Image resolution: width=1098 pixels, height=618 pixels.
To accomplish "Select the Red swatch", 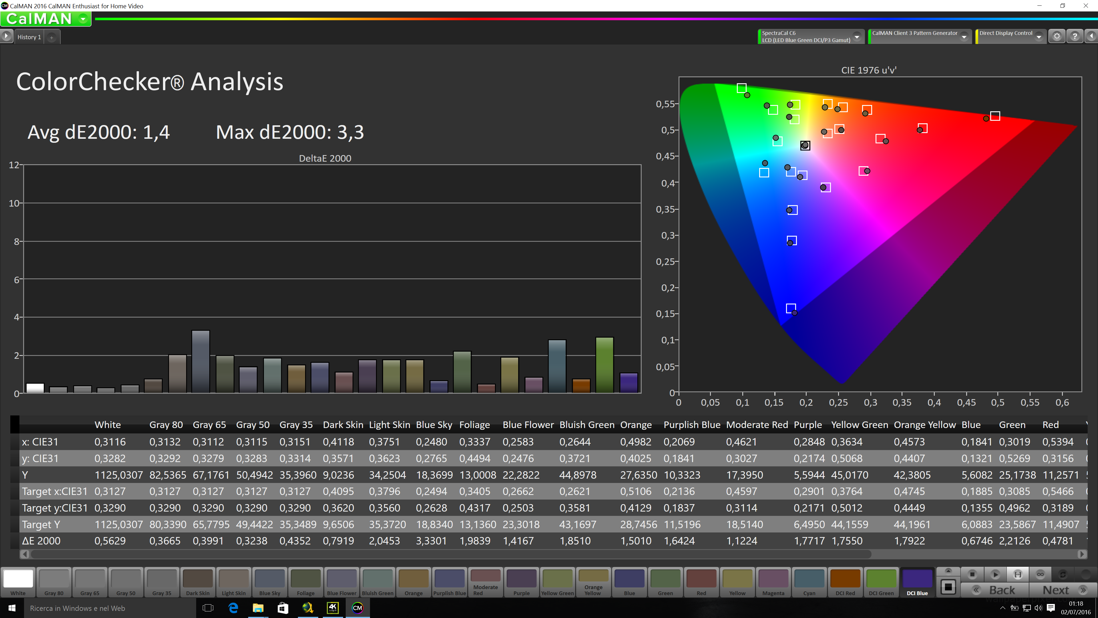I will click(x=701, y=582).
